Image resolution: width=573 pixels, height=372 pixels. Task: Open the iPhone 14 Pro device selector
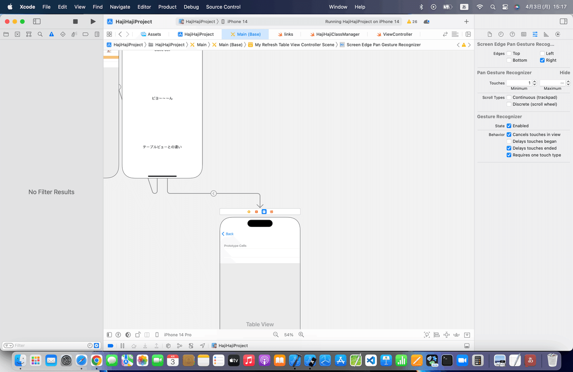click(178, 335)
